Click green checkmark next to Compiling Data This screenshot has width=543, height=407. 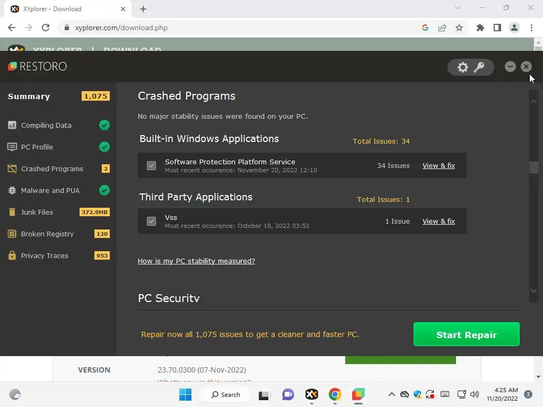[104, 125]
